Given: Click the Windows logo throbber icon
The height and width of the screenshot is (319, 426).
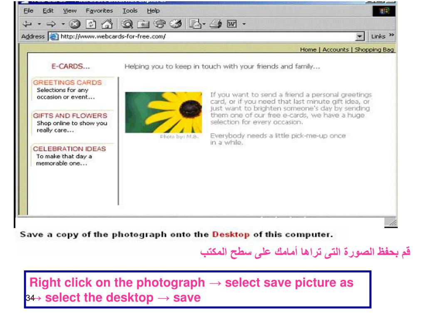Looking at the screenshot, I should click(x=384, y=11).
